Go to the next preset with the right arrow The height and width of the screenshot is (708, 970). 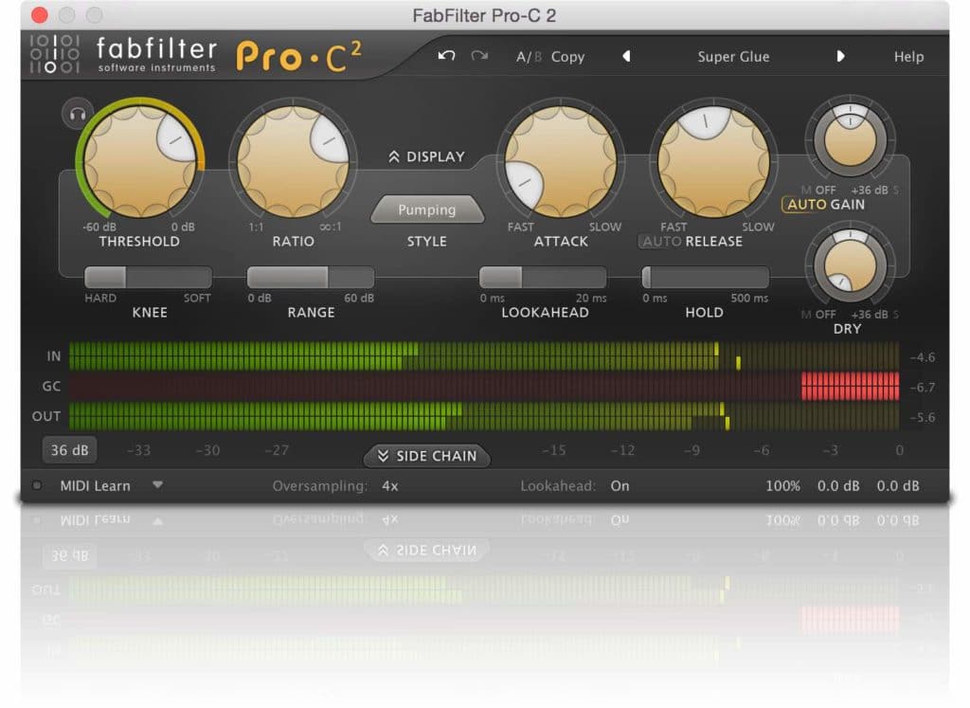840,56
